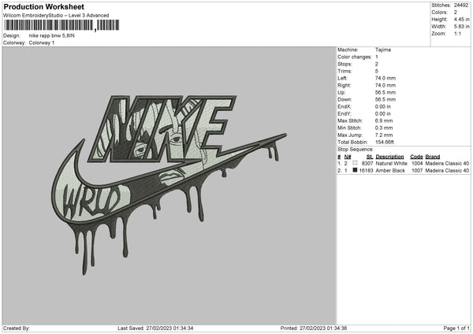This screenshot has height=334, width=473.
Task: Select the Height value 4.45 in
Action: [x=461, y=19]
